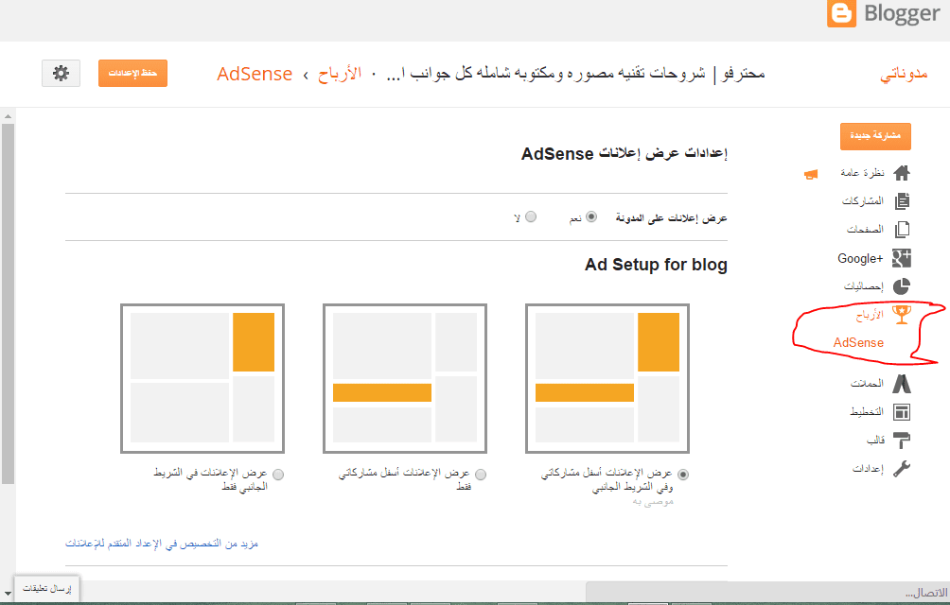
Task: Open advanced ad setup customization link
Action: click(162, 544)
